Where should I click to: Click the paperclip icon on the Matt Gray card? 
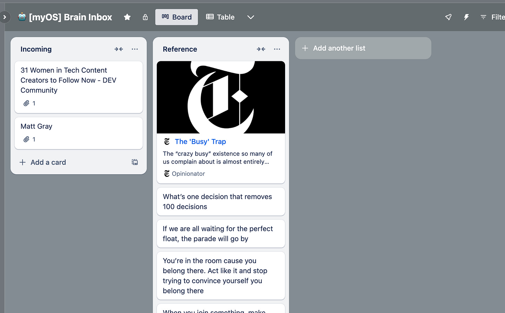pos(27,139)
